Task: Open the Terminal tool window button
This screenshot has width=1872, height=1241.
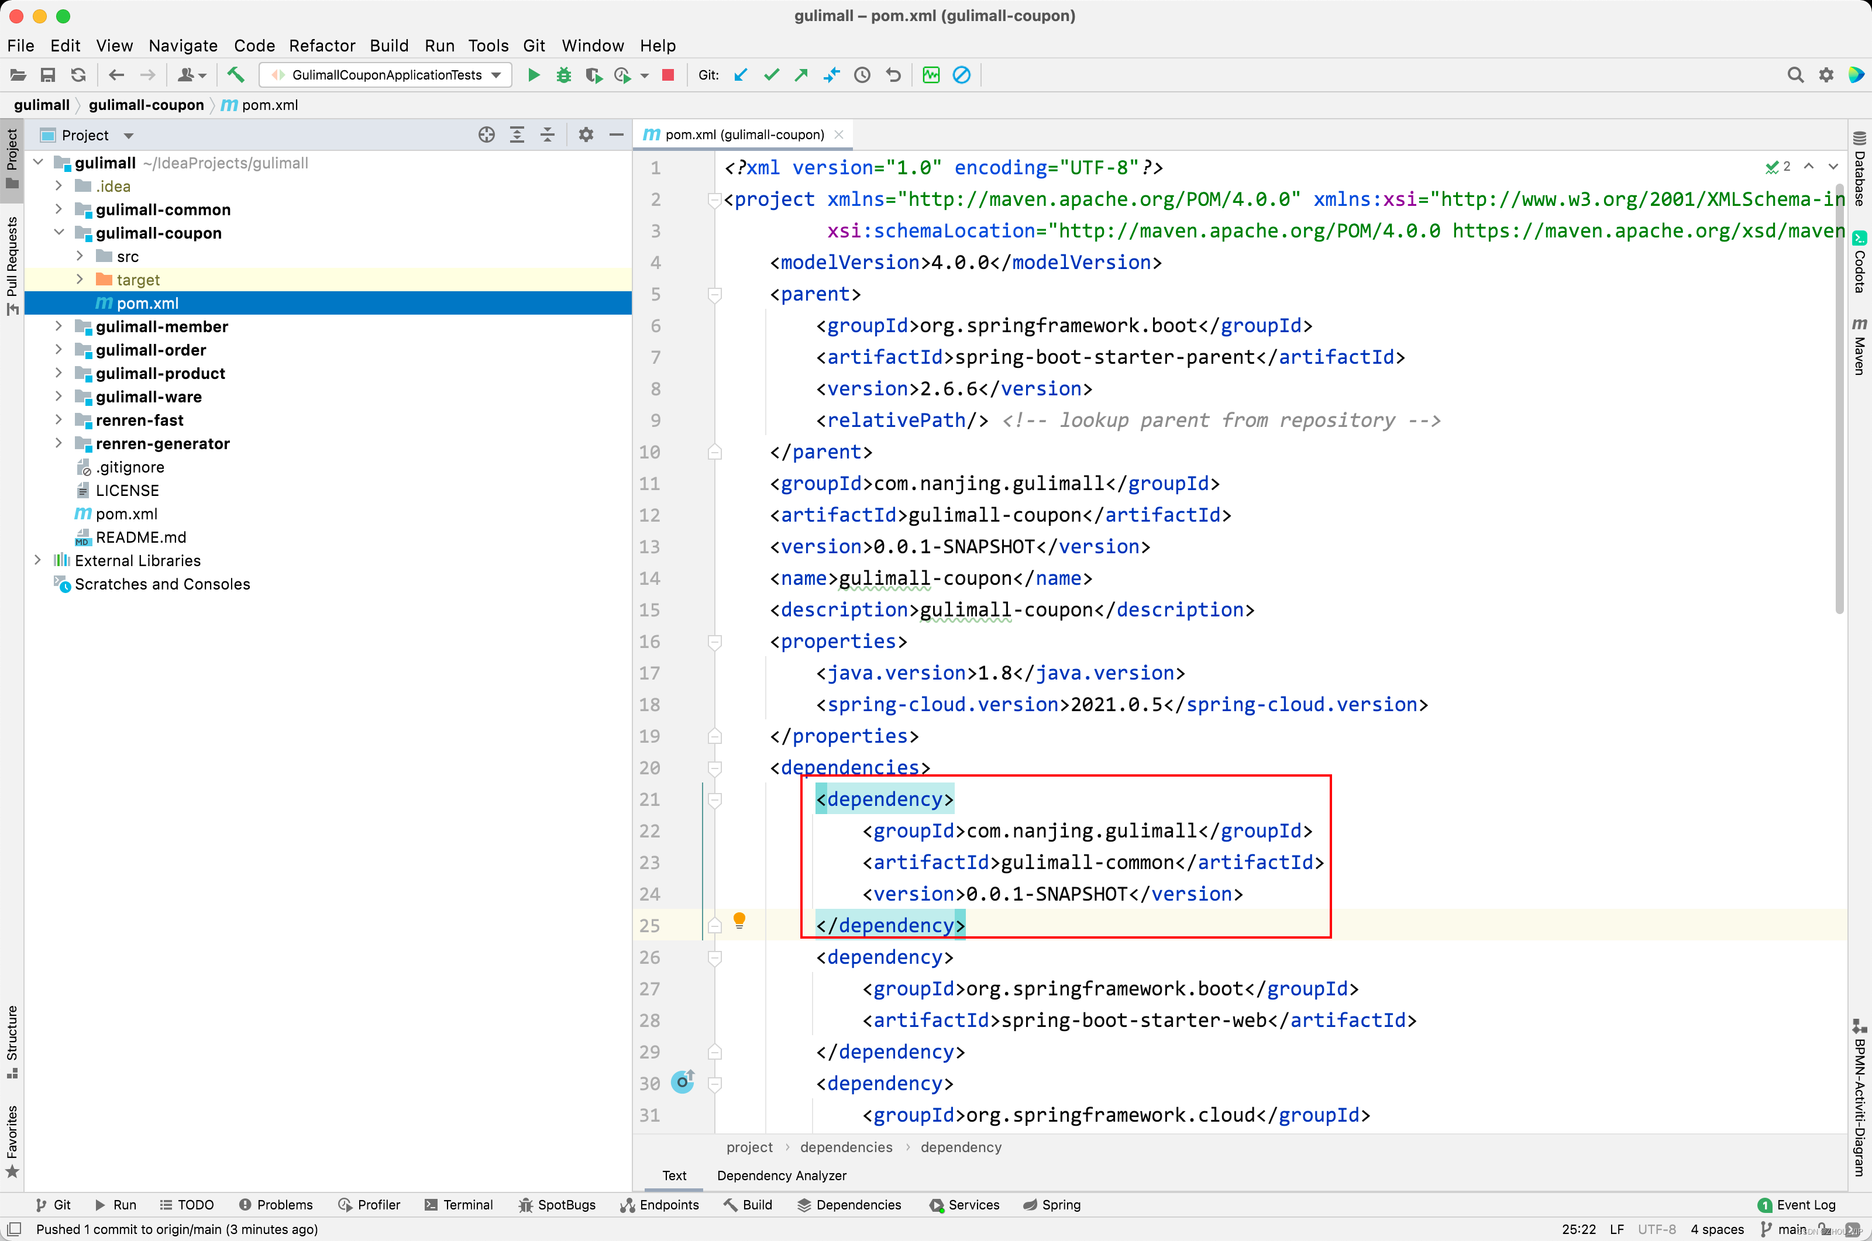Action: [459, 1205]
